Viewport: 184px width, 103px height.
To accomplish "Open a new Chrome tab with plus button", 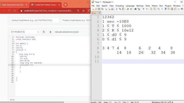I will 66,5.
